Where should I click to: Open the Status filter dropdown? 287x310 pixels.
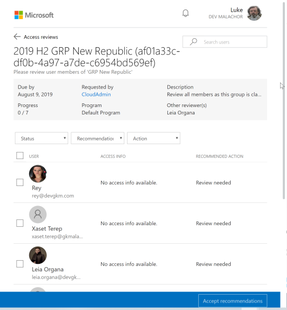41,138
